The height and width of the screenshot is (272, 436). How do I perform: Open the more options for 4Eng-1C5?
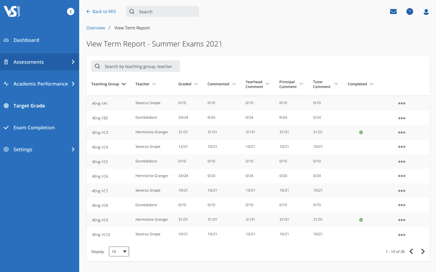tap(401, 162)
